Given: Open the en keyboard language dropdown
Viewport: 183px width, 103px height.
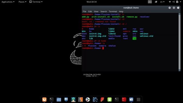Looking at the screenshot, I should pos(162,2).
